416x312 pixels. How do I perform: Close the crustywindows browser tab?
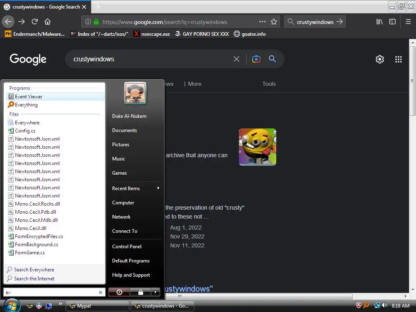(x=84, y=7)
